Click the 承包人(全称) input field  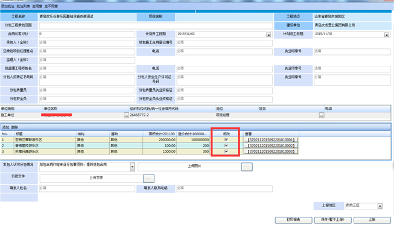tap(87, 43)
